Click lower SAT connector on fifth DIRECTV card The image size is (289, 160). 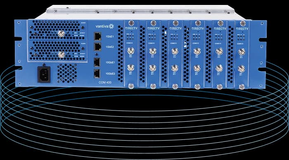(x=219, y=69)
